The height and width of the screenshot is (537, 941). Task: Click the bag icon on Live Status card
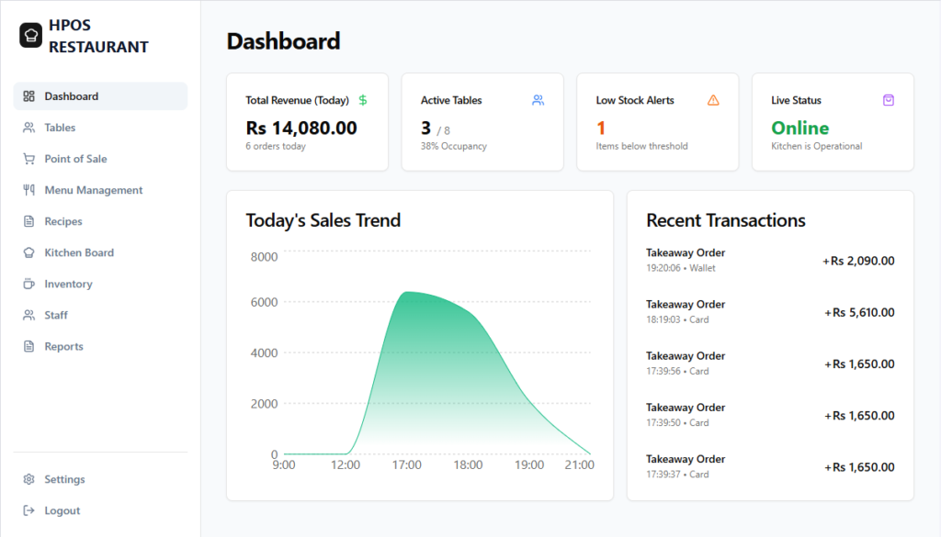[x=887, y=100]
